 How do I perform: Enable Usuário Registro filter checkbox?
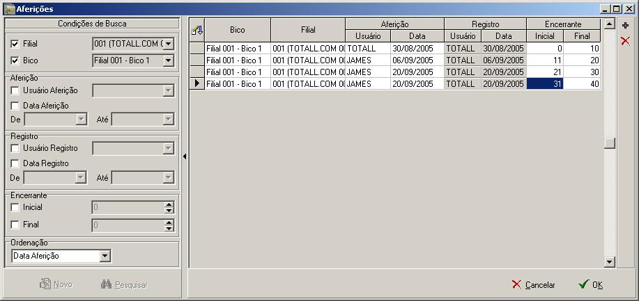(x=15, y=149)
